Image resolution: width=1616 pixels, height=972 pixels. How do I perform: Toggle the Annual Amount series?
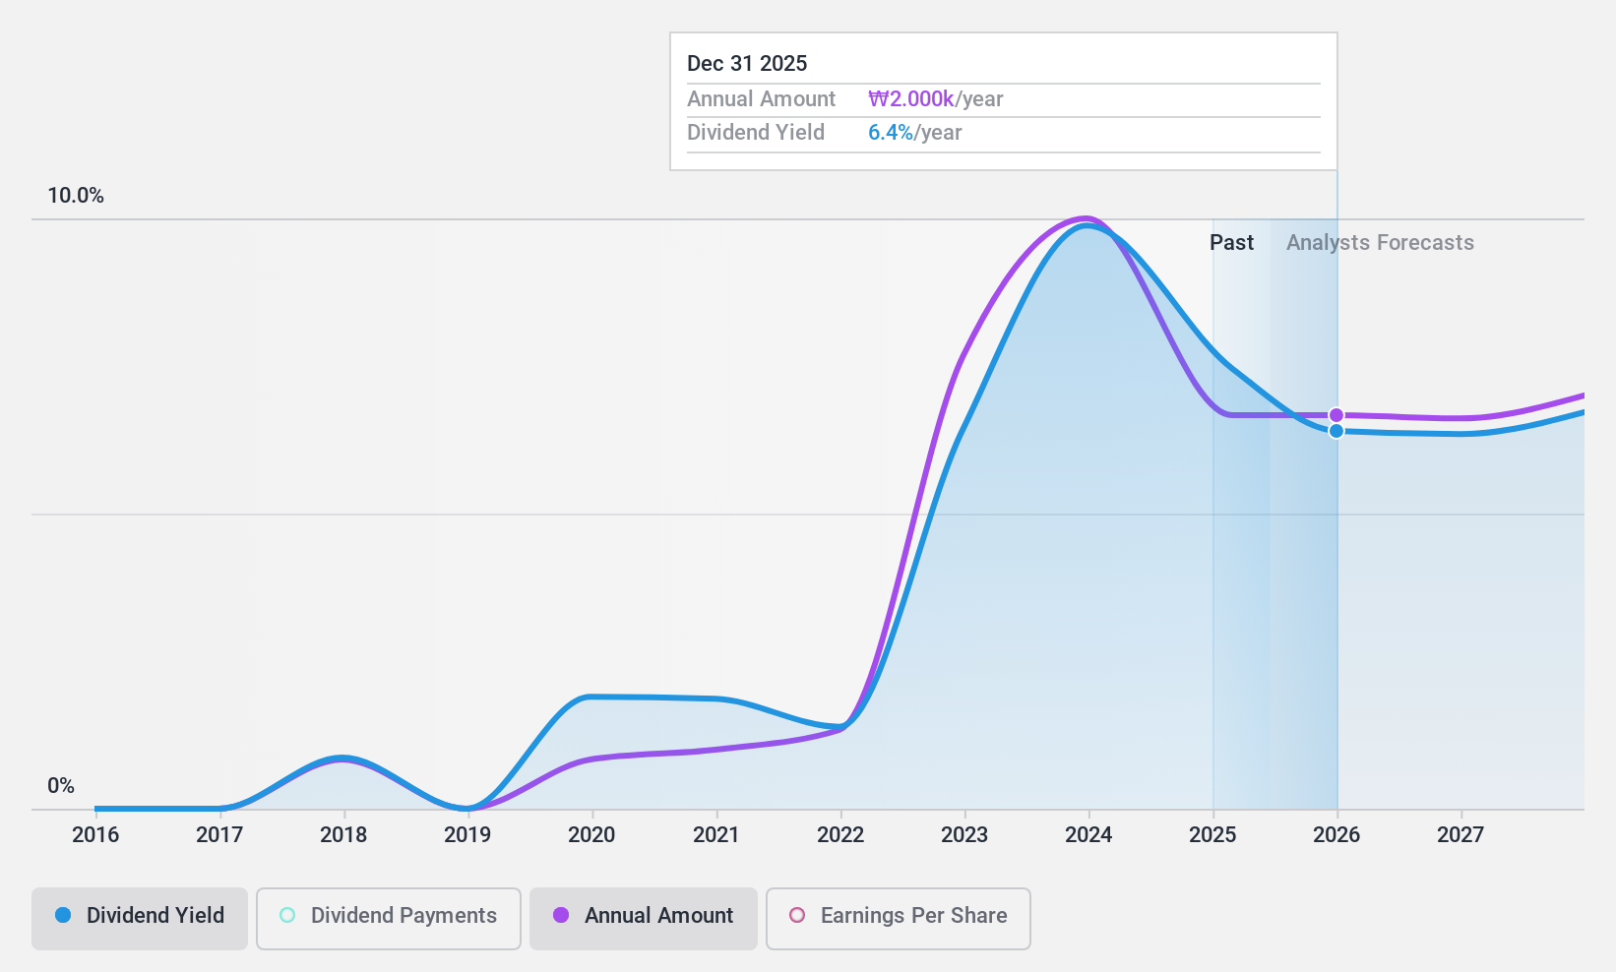point(644,919)
